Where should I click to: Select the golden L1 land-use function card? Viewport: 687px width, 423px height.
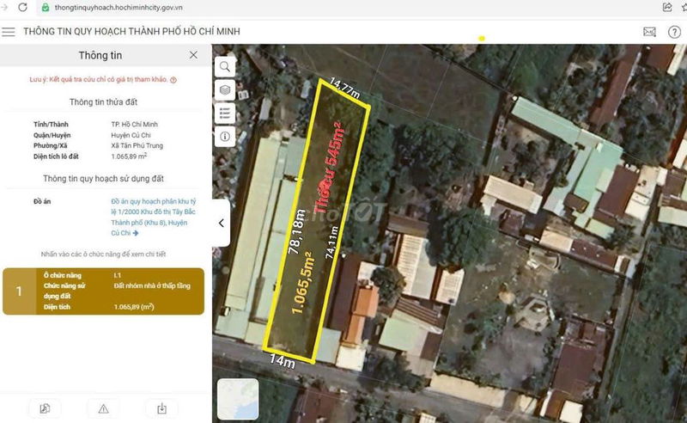103,291
